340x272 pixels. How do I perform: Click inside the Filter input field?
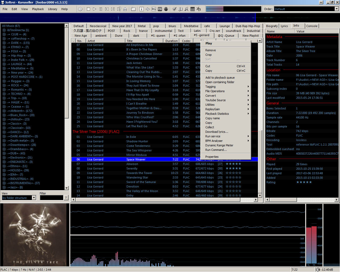coord(52,198)
